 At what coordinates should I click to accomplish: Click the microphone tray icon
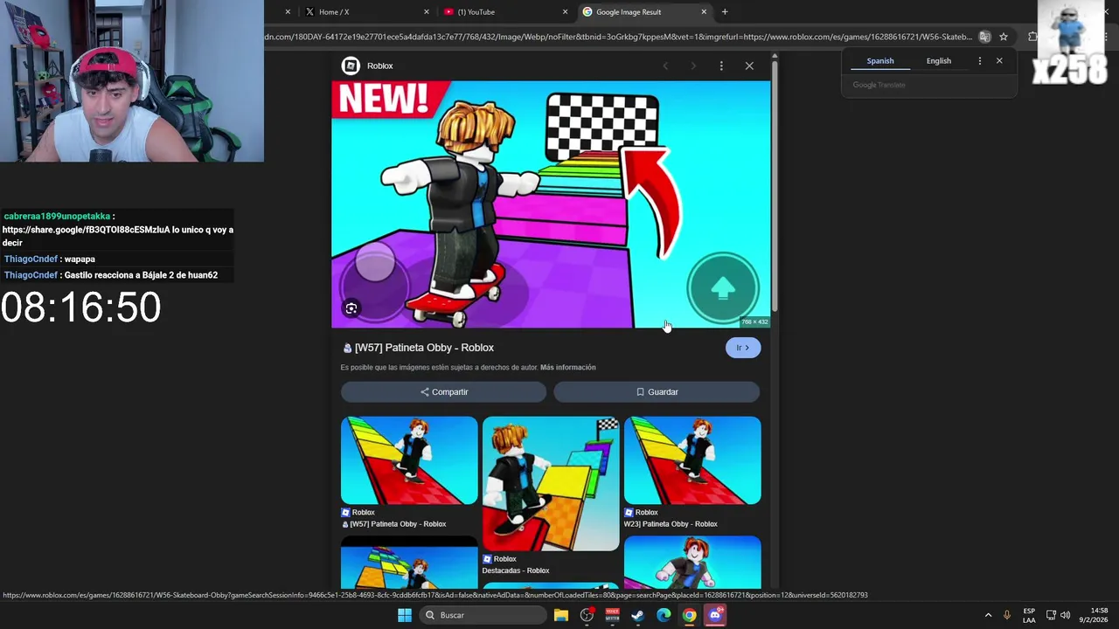coord(1007,615)
